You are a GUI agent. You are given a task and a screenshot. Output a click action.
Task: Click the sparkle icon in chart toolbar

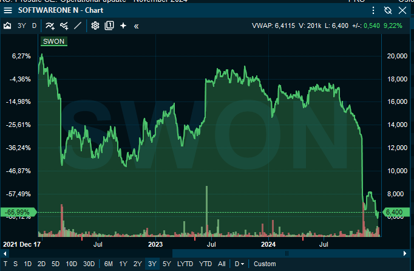(123, 26)
